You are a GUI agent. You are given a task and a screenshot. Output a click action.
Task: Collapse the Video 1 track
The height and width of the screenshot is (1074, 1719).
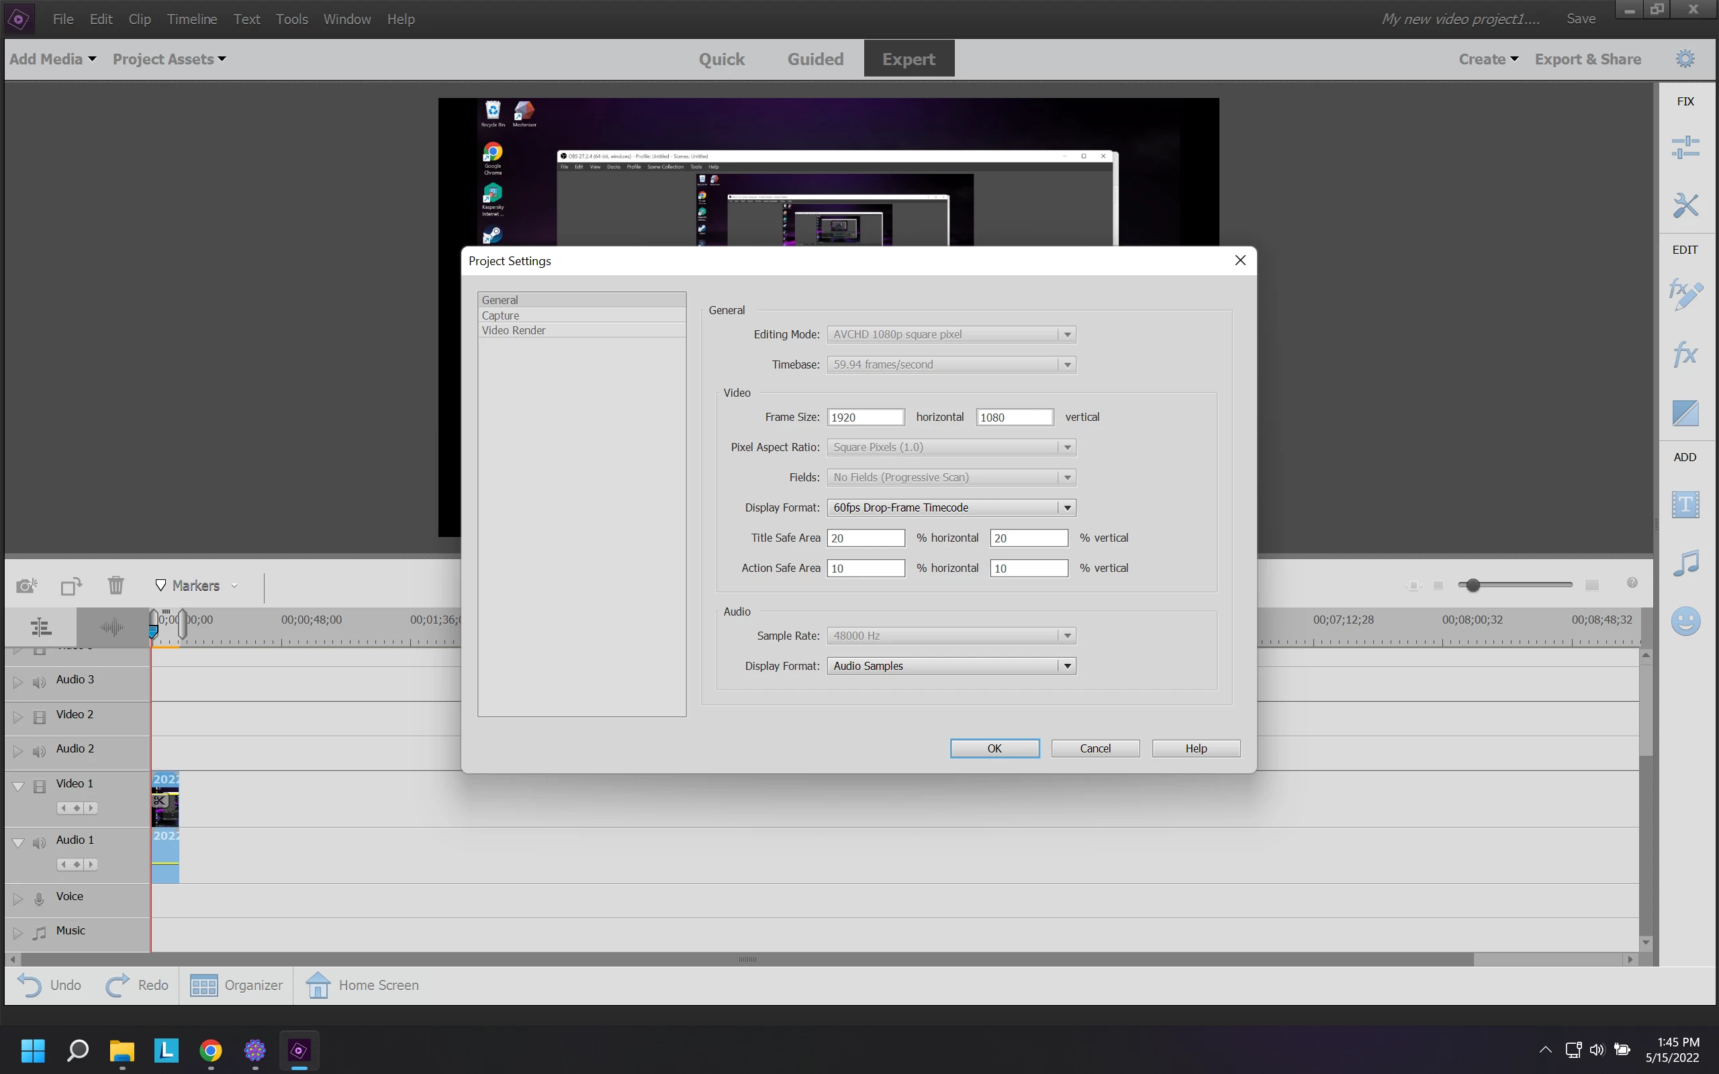[19, 786]
